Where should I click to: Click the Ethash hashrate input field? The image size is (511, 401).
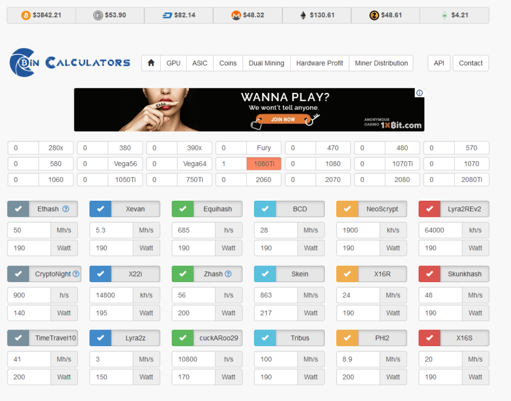29,230
